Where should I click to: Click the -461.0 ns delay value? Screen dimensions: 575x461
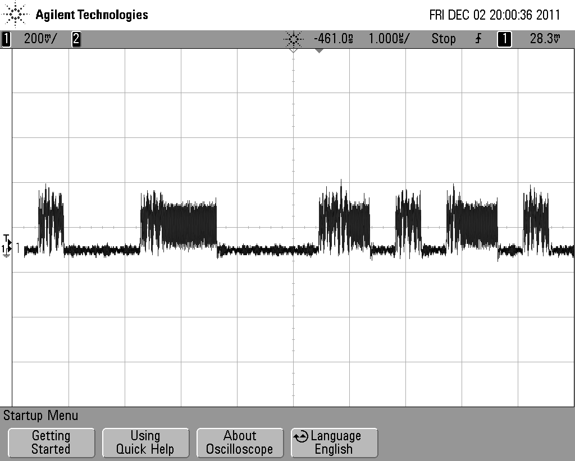334,39
